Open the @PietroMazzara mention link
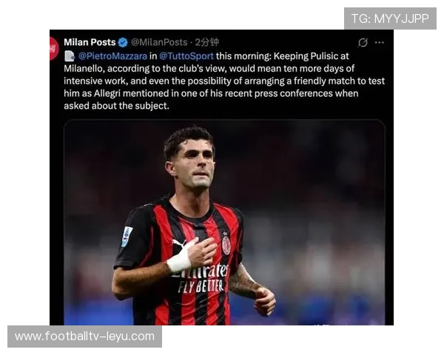The image size is (444, 355). 112,56
